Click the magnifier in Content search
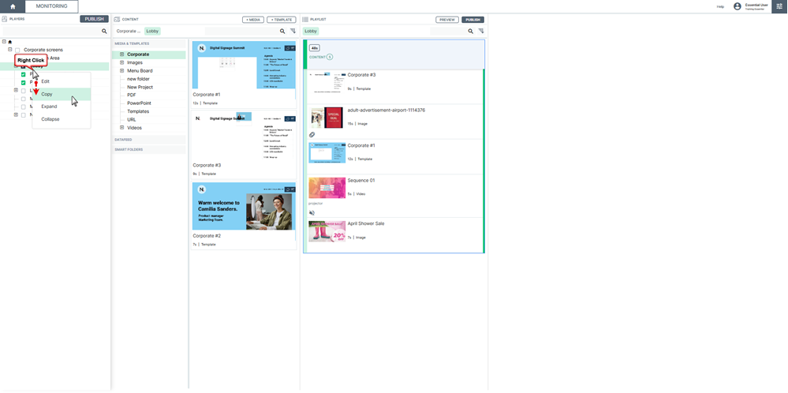Image resolution: width=788 pixels, height=393 pixels. (x=282, y=31)
